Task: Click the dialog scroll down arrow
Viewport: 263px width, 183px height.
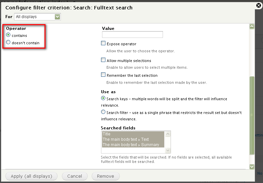Action: click(x=252, y=167)
